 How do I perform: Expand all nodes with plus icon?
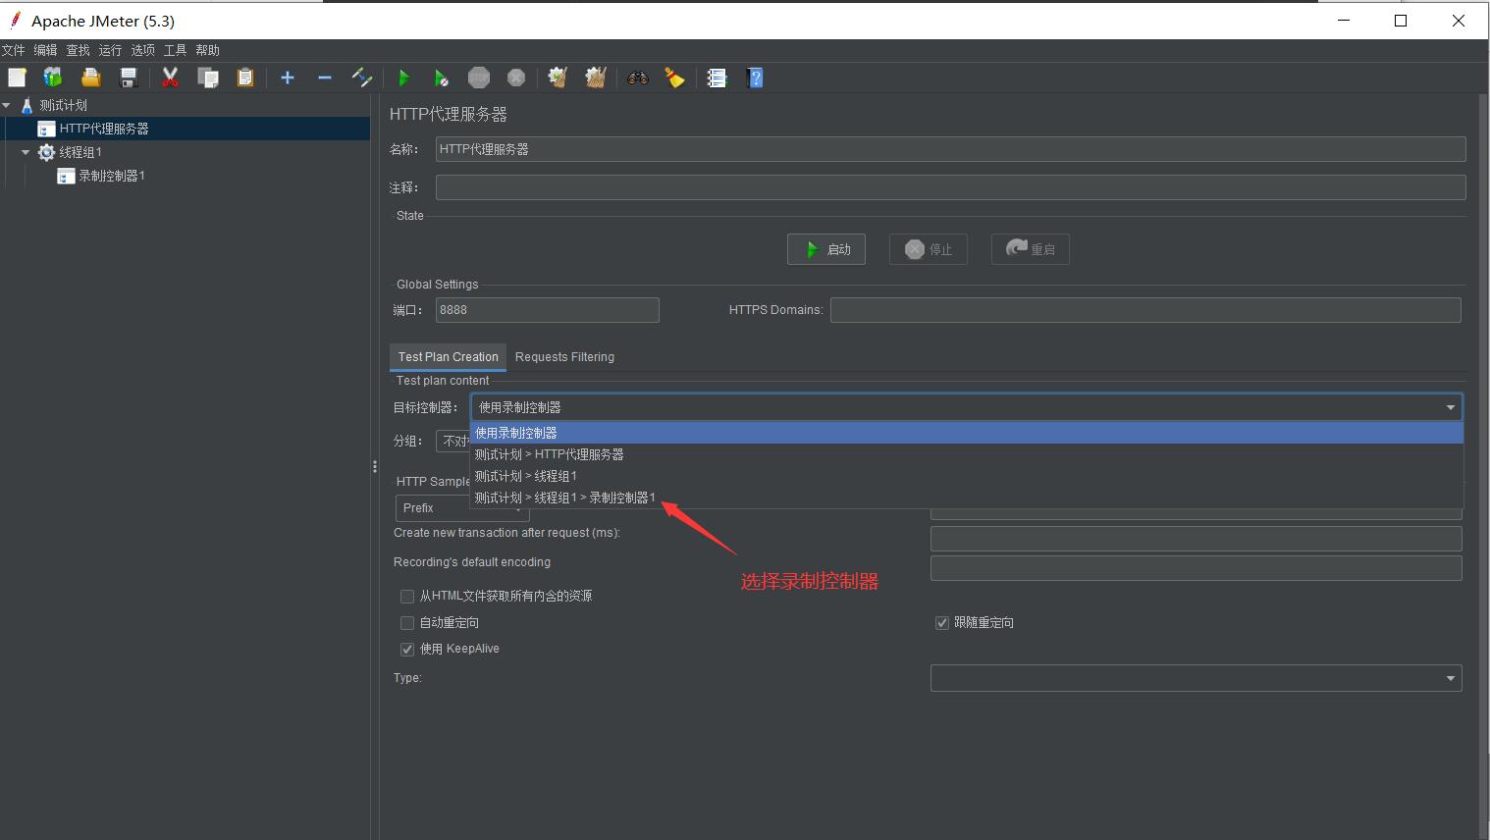(288, 78)
